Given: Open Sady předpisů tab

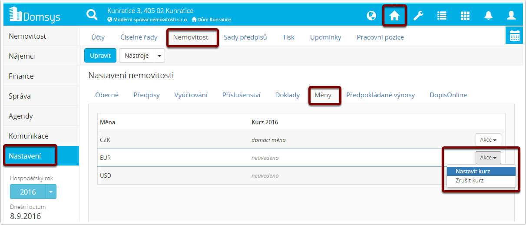Looking at the screenshot, I should point(245,37).
